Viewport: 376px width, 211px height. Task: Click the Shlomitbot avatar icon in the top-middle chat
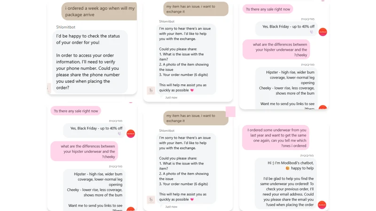(x=151, y=90)
